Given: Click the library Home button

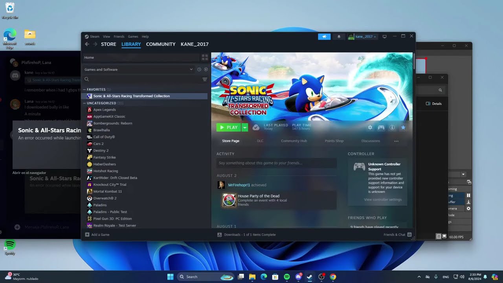Looking at the screenshot, I should (x=141, y=57).
